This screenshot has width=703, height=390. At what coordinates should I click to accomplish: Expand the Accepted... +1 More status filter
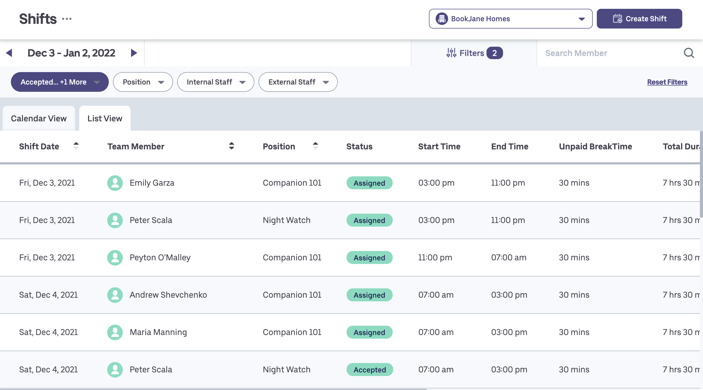60,82
